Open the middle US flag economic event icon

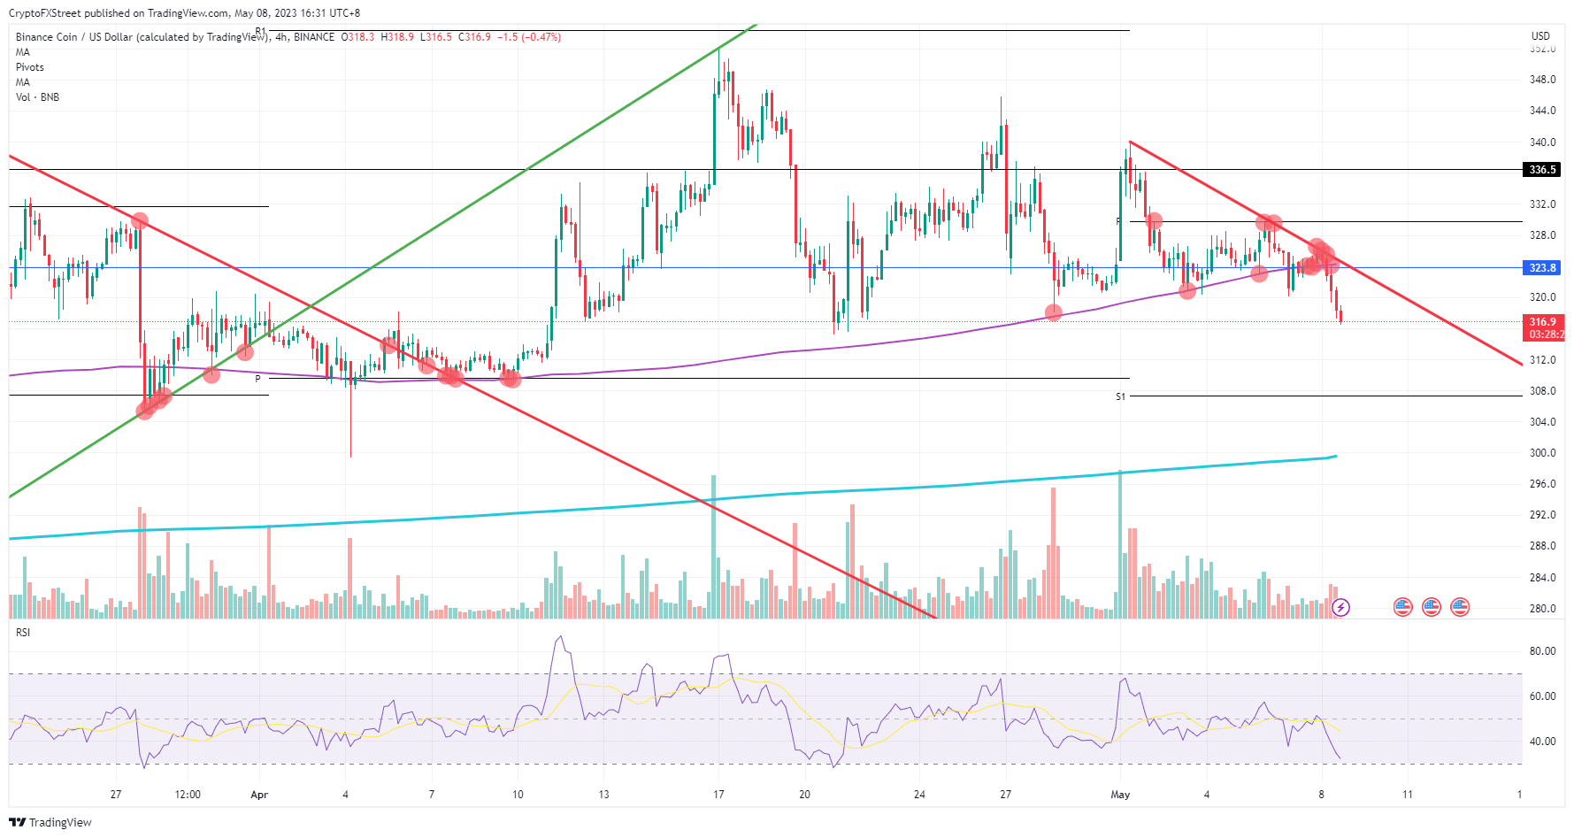pos(1431,607)
